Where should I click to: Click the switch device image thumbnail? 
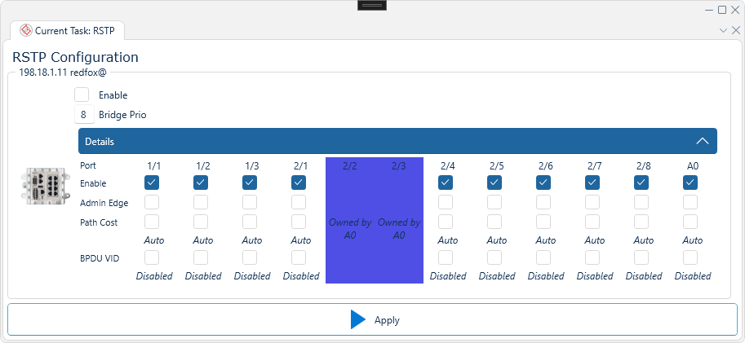click(40, 186)
